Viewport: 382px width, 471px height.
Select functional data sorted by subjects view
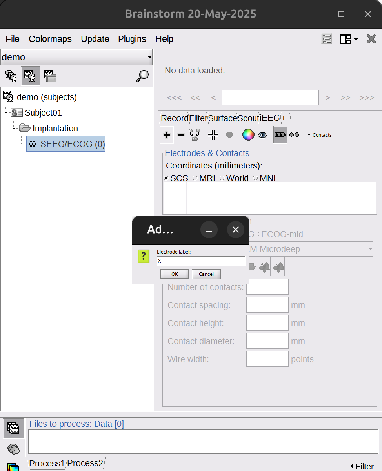31,76
